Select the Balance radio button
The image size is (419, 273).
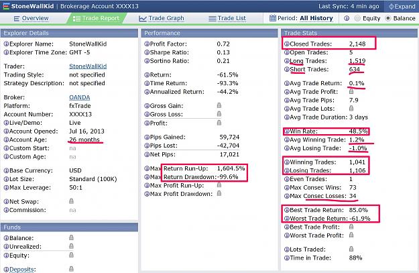coord(388,19)
